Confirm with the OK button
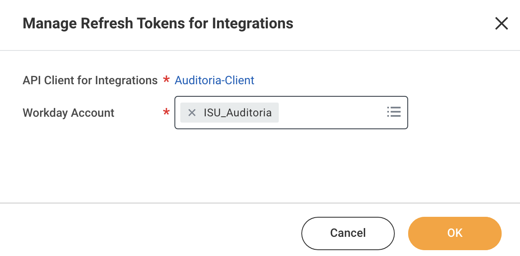Image resolution: width=520 pixels, height=256 pixels. coord(454,233)
